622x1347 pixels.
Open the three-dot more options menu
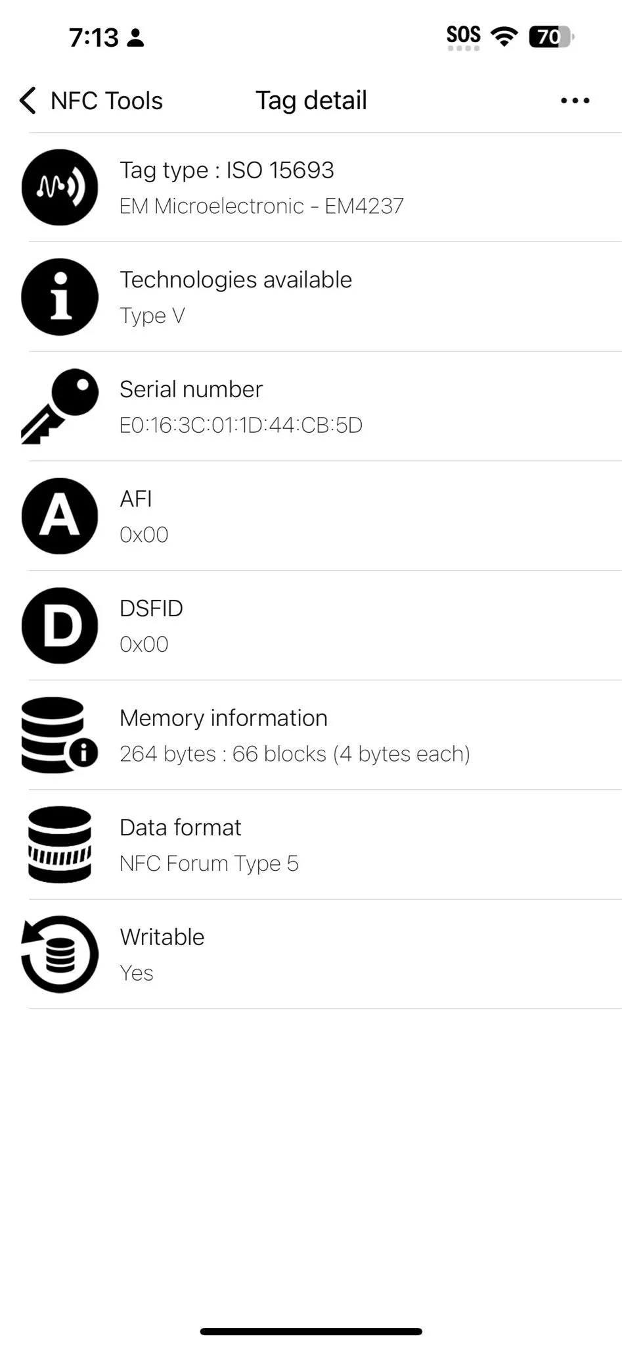point(575,101)
